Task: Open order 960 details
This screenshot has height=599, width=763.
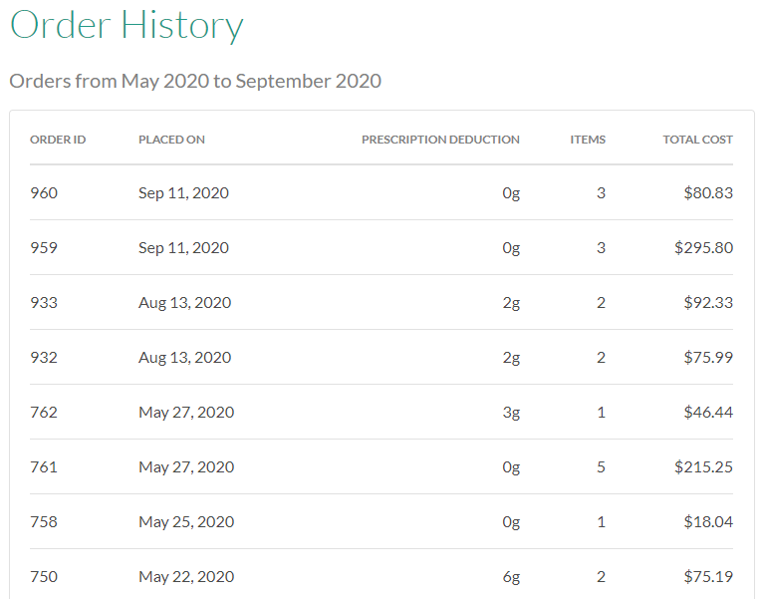Action: [44, 192]
